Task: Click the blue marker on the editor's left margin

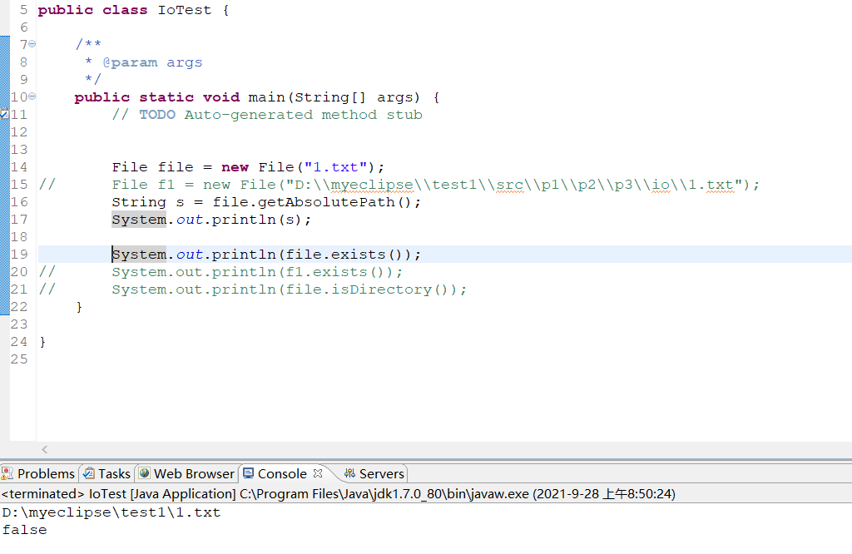Action: (7, 208)
